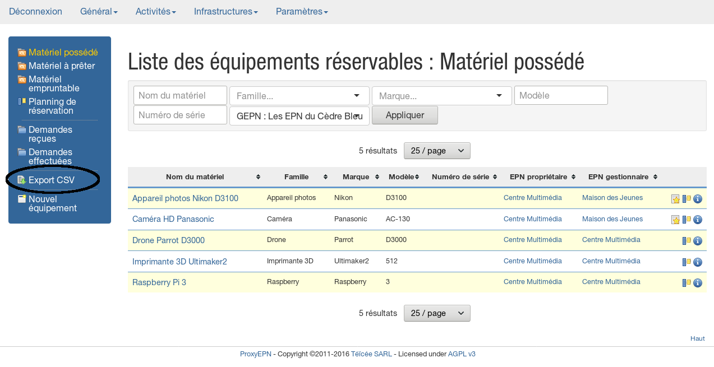
Task: Open info icon for Imprimante 3D Ultimaker2
Action: pos(698,262)
